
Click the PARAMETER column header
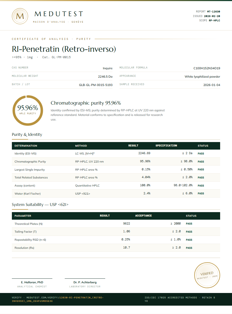click(23, 216)
